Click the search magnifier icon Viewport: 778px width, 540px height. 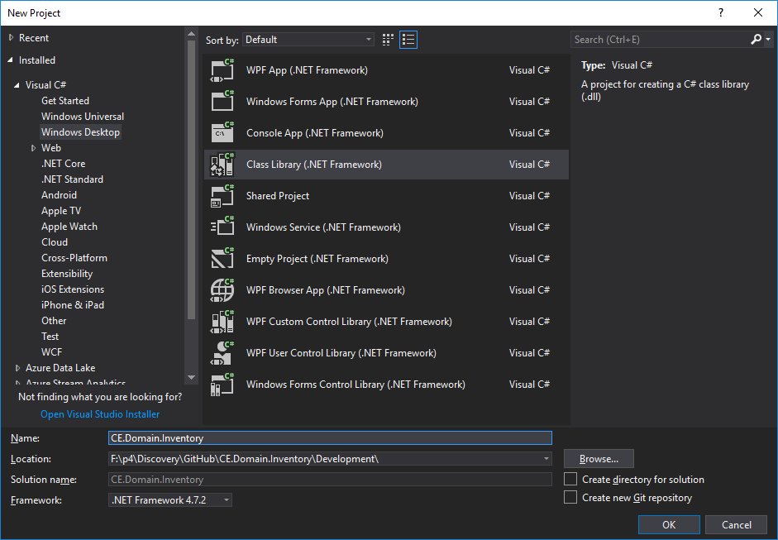[757, 40]
